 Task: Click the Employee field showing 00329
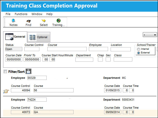click(37, 78)
